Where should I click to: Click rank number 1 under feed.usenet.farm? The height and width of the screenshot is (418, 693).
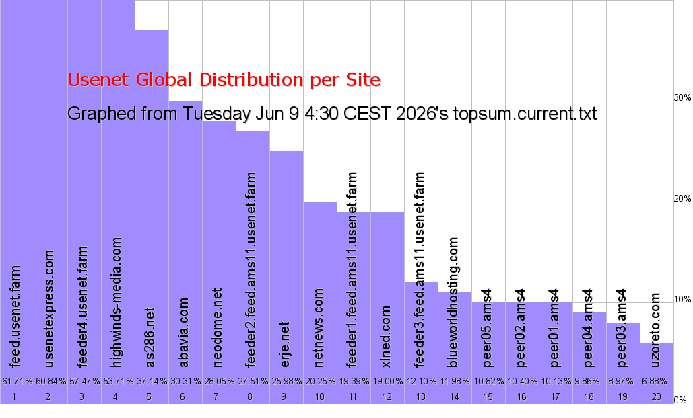(14, 397)
